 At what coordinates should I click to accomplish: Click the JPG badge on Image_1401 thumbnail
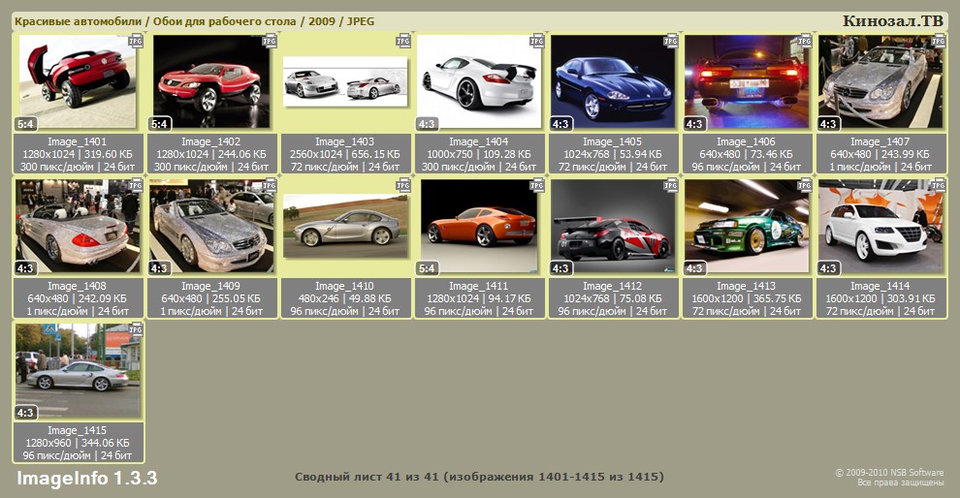136,42
